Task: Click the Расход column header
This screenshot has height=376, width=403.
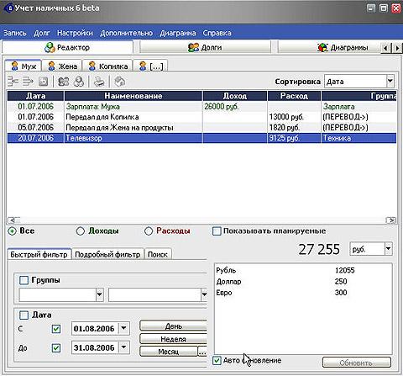Action: [x=294, y=96]
